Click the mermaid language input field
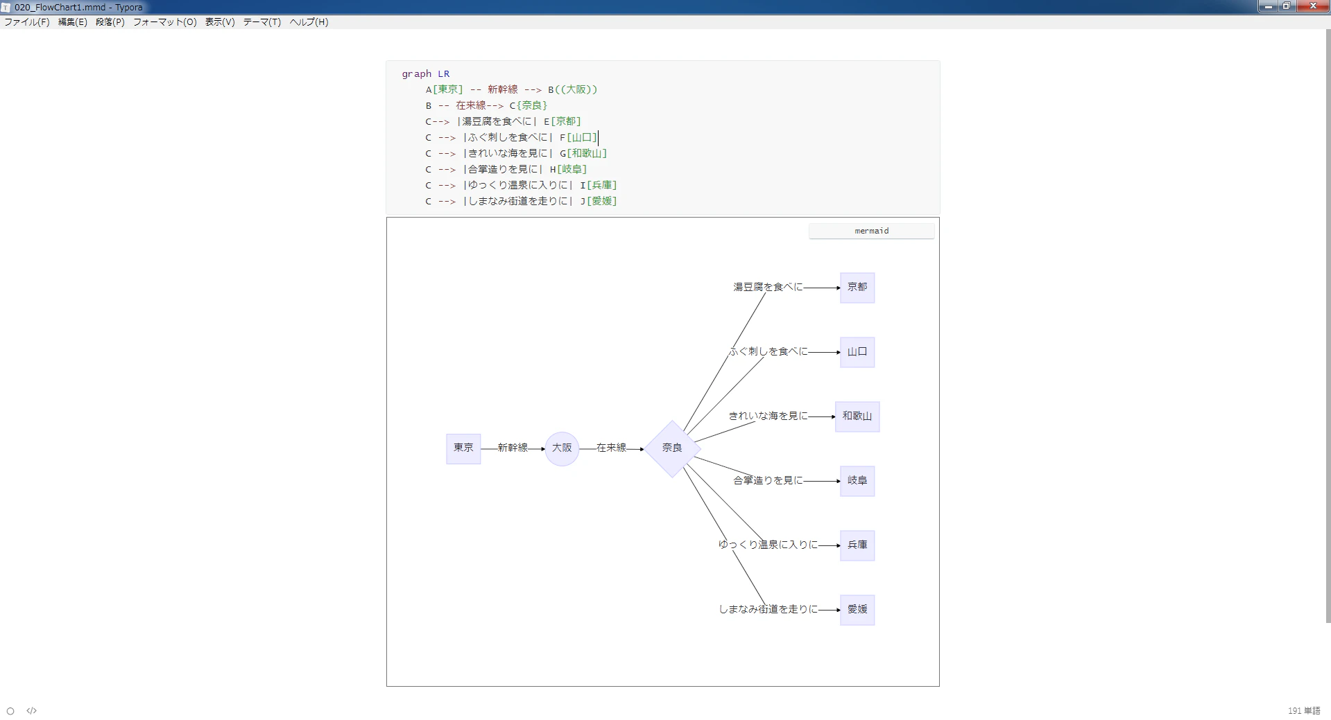1331x720 pixels. pos(871,231)
